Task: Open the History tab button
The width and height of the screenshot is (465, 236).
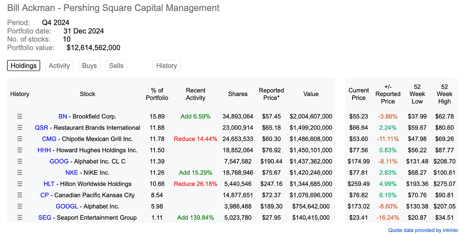Action: tap(167, 65)
